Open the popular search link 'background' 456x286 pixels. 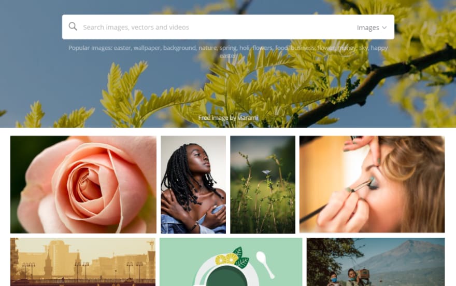pos(180,48)
